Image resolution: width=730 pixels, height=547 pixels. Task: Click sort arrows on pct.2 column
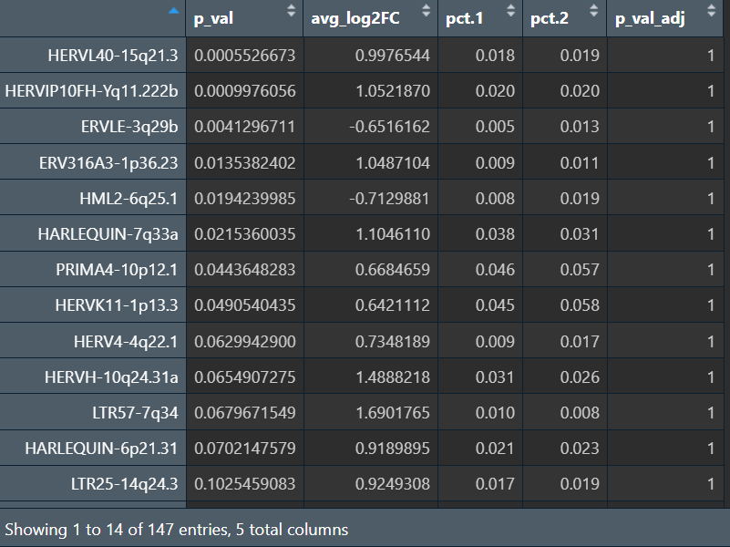(x=594, y=12)
